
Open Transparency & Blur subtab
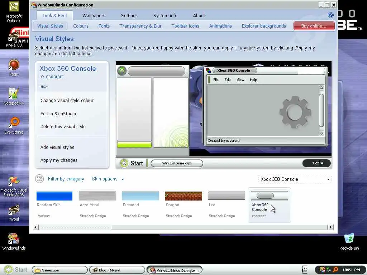(x=140, y=26)
